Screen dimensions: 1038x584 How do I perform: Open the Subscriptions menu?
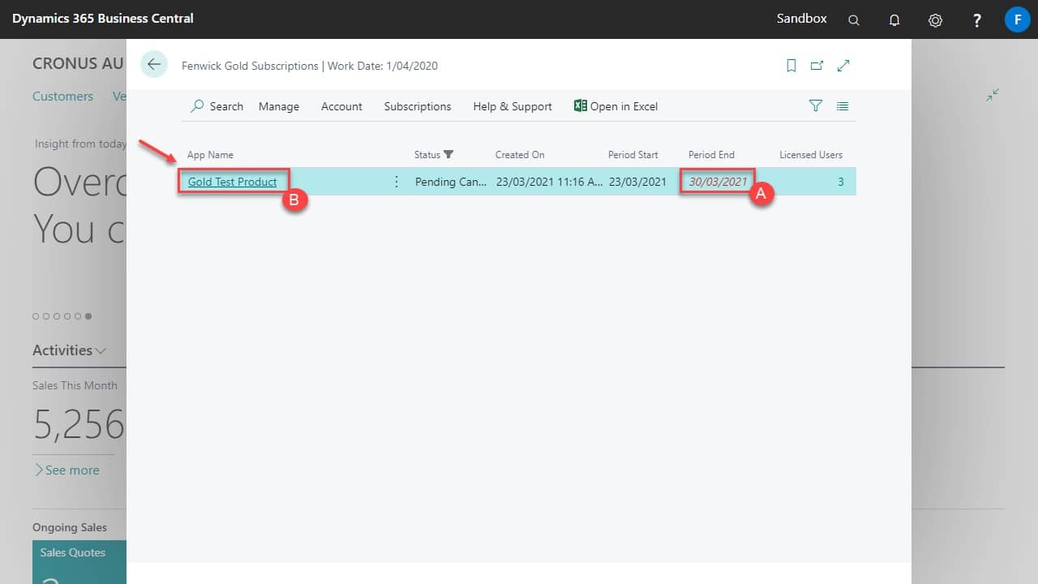(x=418, y=106)
